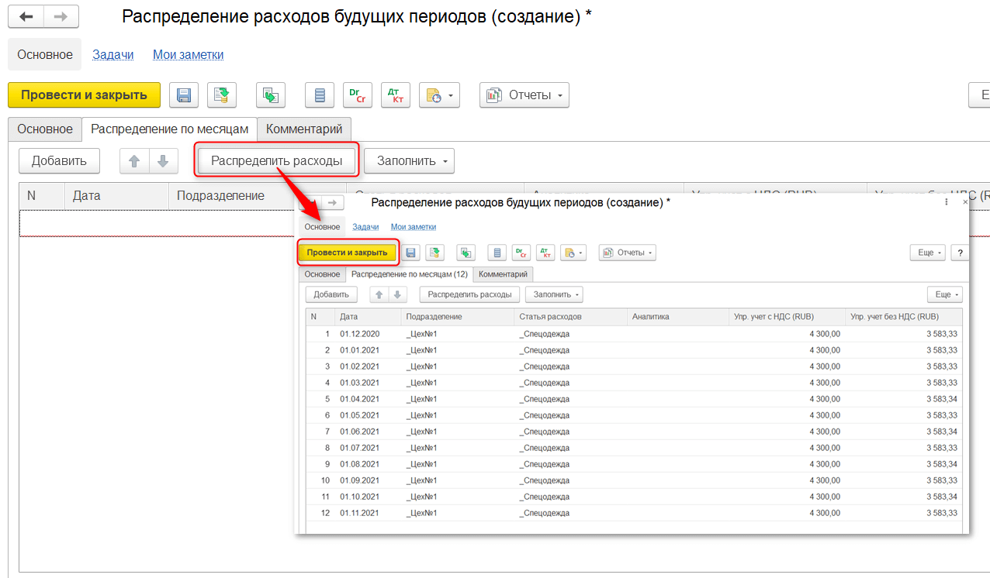Click Добавить in the front window
990x578 pixels.
click(331, 294)
